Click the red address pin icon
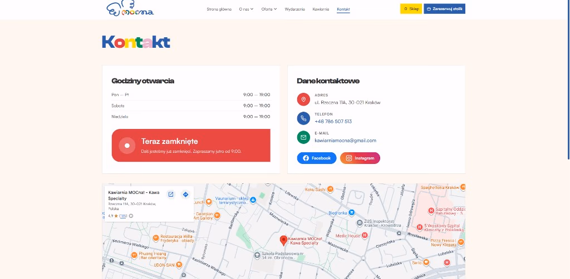The height and width of the screenshot is (279, 570). 303,99
